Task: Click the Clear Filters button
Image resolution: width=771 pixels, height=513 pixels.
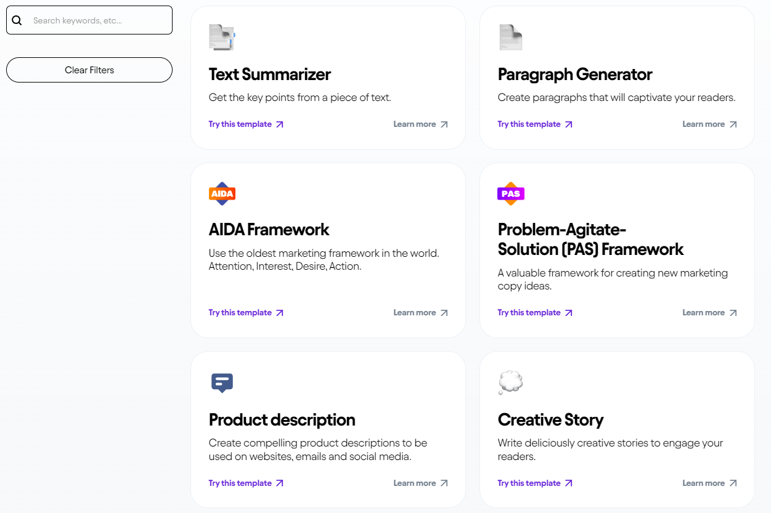Action: coord(89,70)
